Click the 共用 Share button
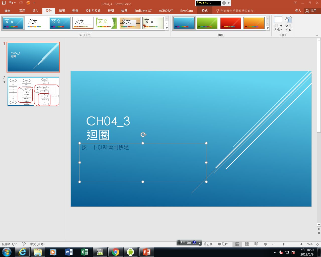This screenshot has width=321, height=257. click(311, 11)
